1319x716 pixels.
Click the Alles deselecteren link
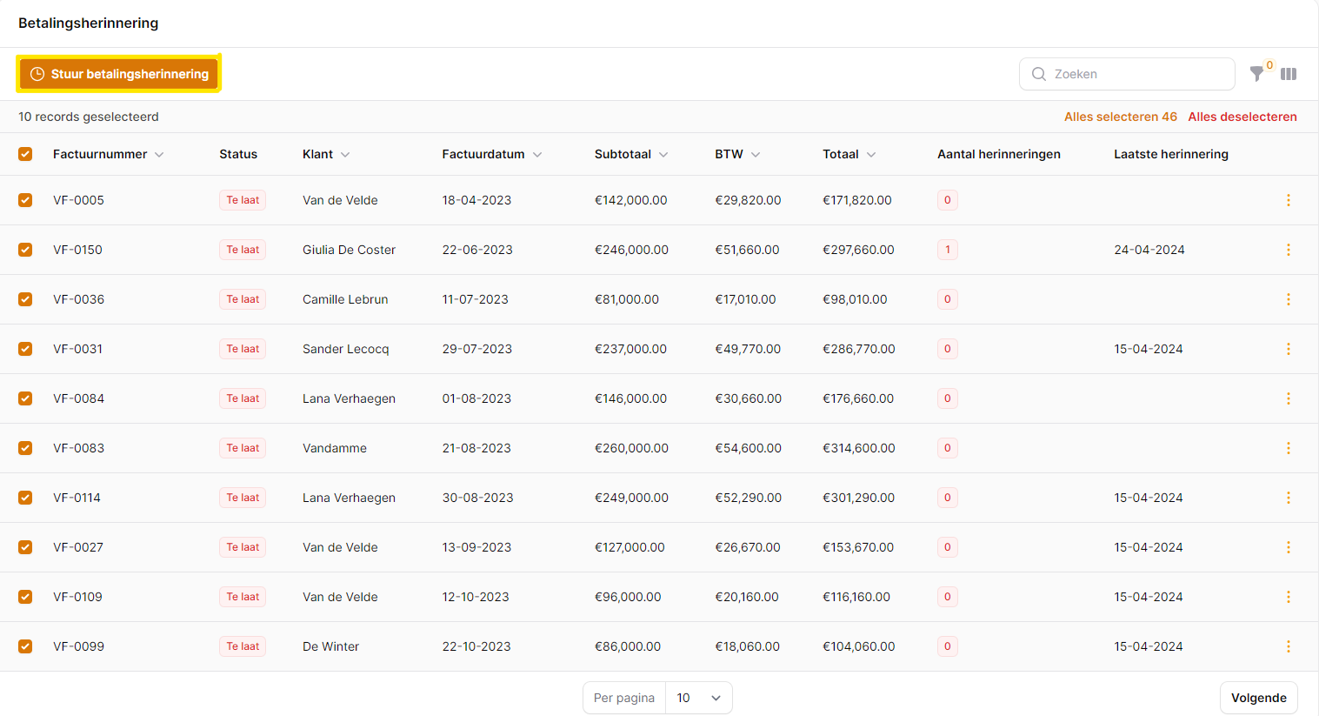(x=1242, y=117)
